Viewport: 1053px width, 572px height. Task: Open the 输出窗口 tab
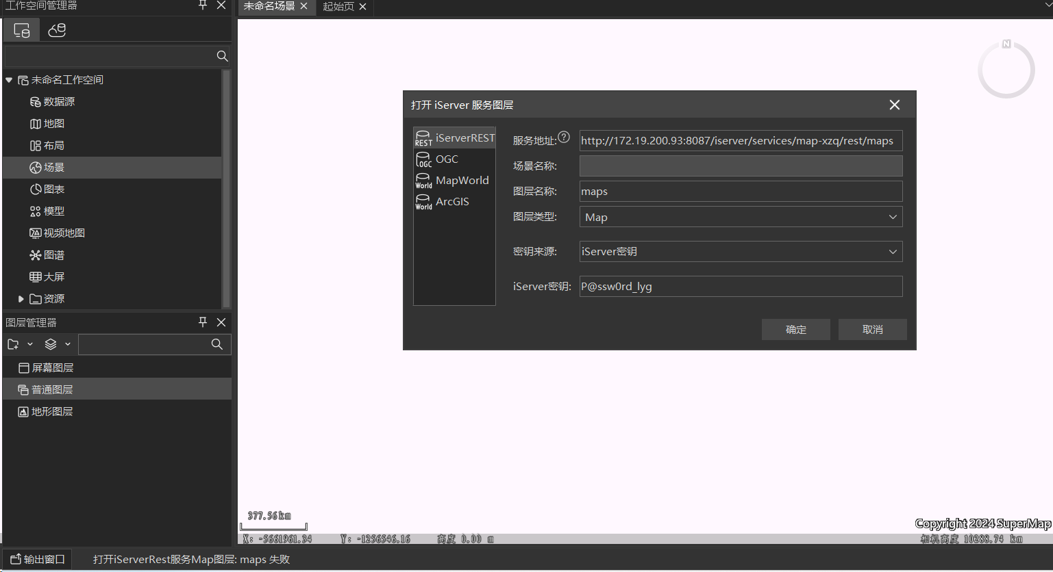(x=38, y=559)
